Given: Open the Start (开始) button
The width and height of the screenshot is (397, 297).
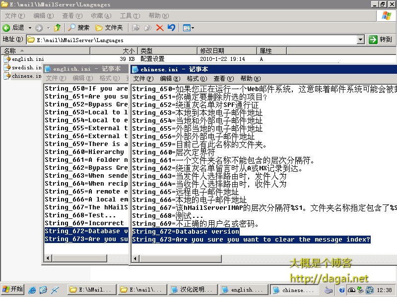Looking at the screenshot, I should pyautogui.click(x=12, y=290).
